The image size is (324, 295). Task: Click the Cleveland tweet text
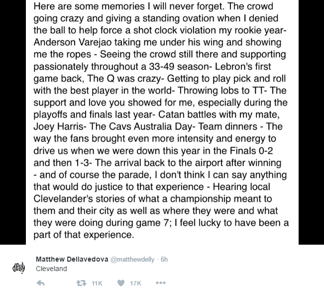point(51,269)
